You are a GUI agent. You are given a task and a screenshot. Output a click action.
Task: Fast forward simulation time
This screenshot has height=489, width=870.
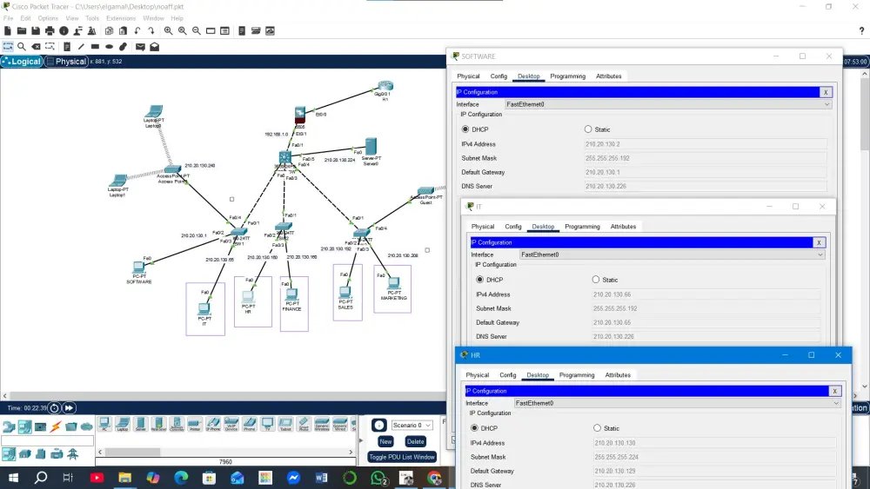point(69,408)
